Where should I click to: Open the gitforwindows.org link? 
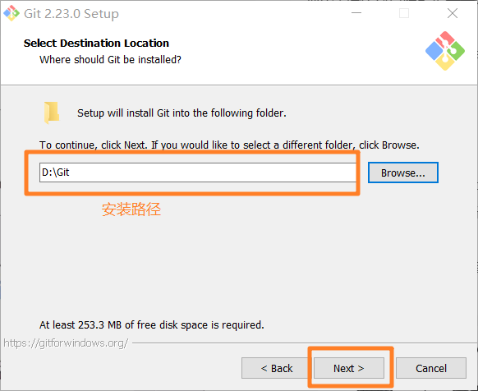[x=66, y=343]
